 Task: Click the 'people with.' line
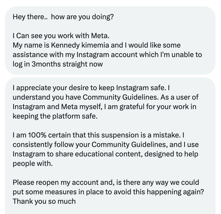pyautogui.click(x=33, y=164)
